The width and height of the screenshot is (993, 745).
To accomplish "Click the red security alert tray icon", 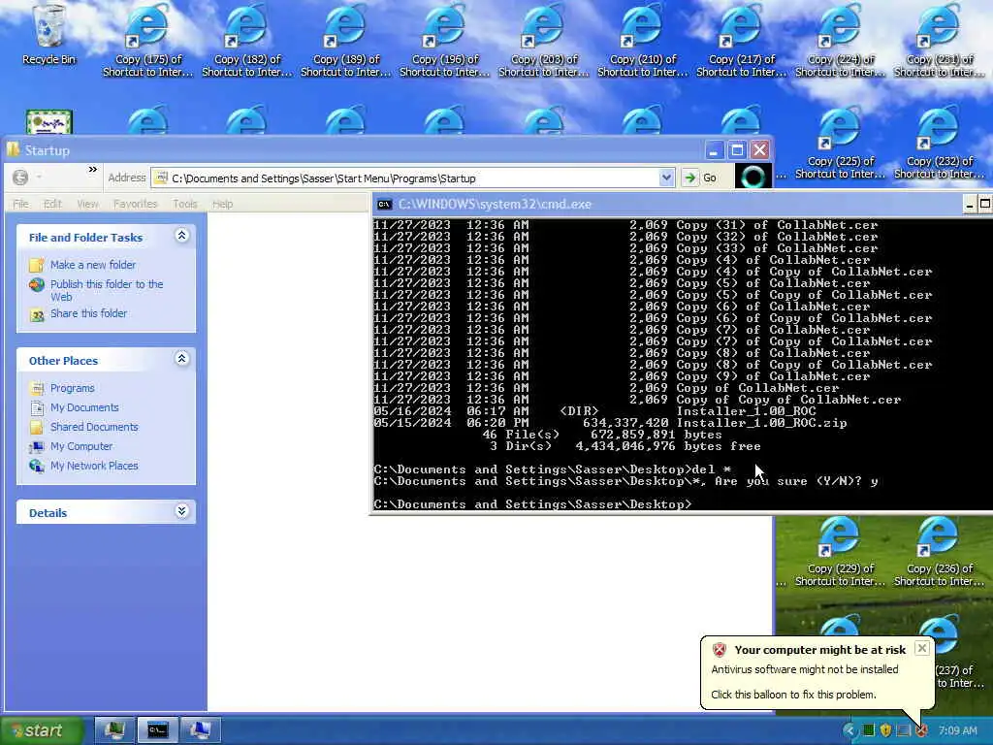I will (x=921, y=730).
